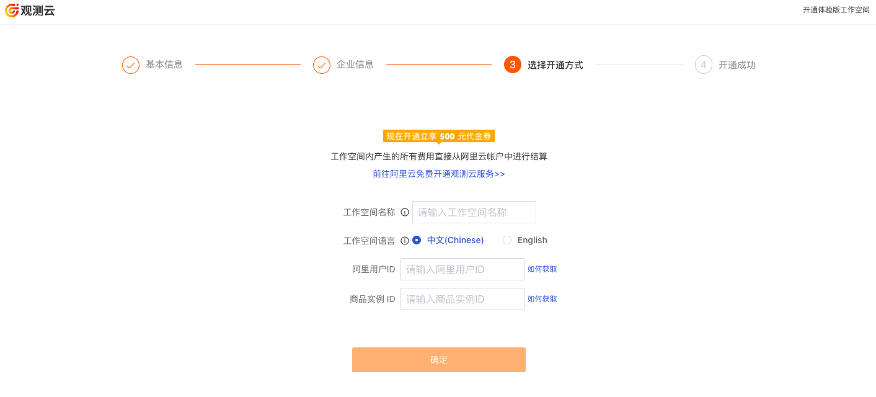Select the English radio button
876x397 pixels.
pyautogui.click(x=507, y=240)
